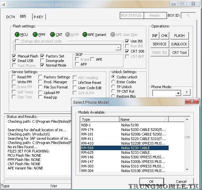
Task: Select the TP Unlock radio button
Action: 113,87
